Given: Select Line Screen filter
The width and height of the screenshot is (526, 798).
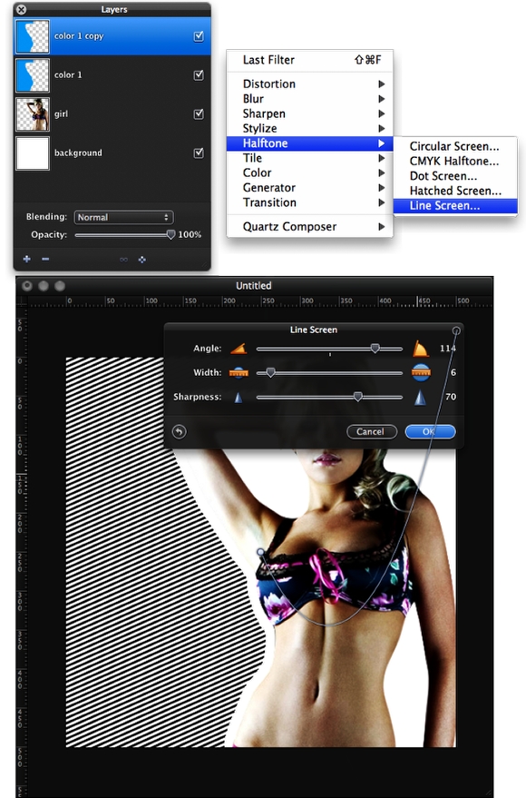Looking at the screenshot, I should point(455,205).
